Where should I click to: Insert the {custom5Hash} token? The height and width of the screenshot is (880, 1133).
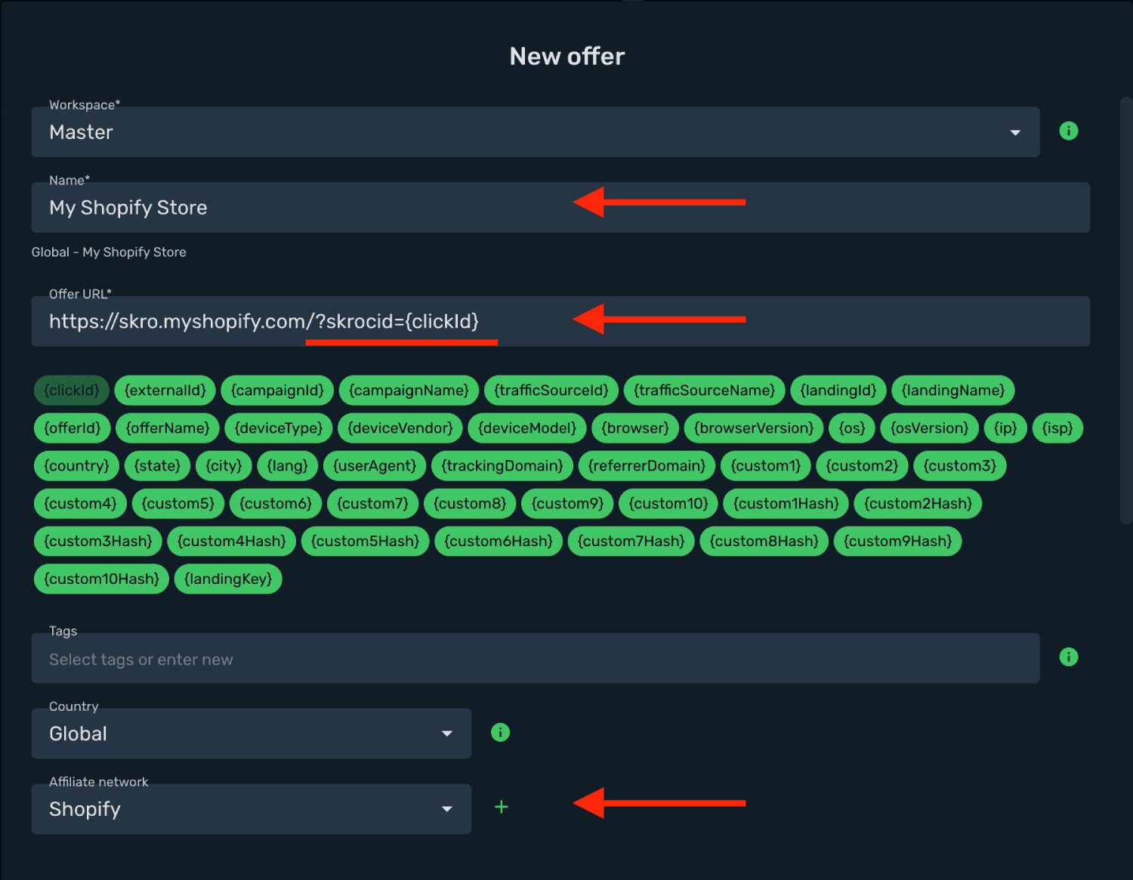pos(366,542)
